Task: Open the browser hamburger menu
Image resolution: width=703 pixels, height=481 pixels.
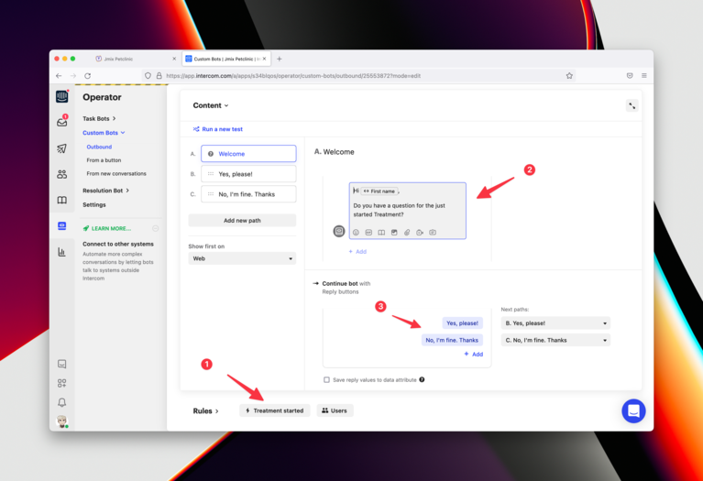Action: (643, 76)
